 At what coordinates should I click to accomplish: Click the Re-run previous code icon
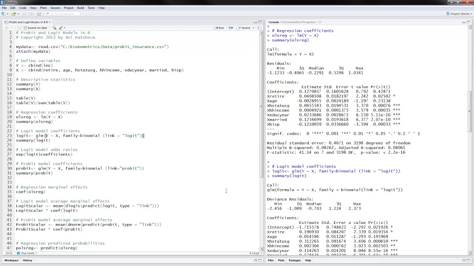231,28
